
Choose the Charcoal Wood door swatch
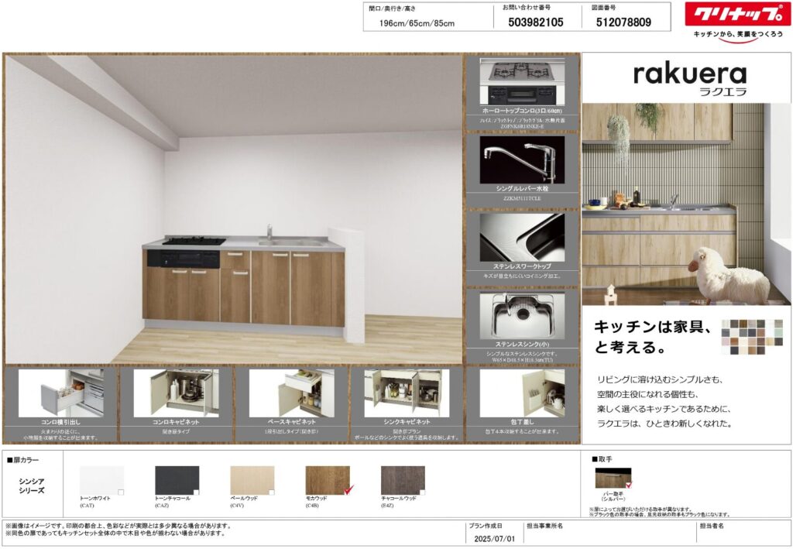click(403, 479)
